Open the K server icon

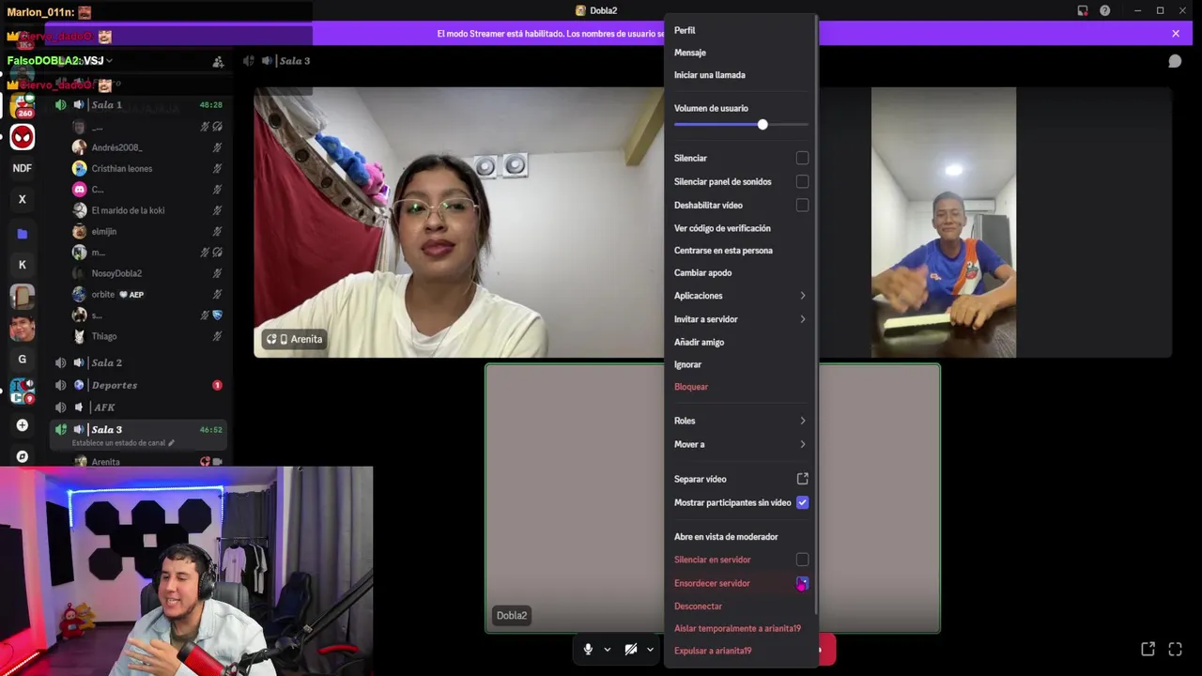(23, 265)
